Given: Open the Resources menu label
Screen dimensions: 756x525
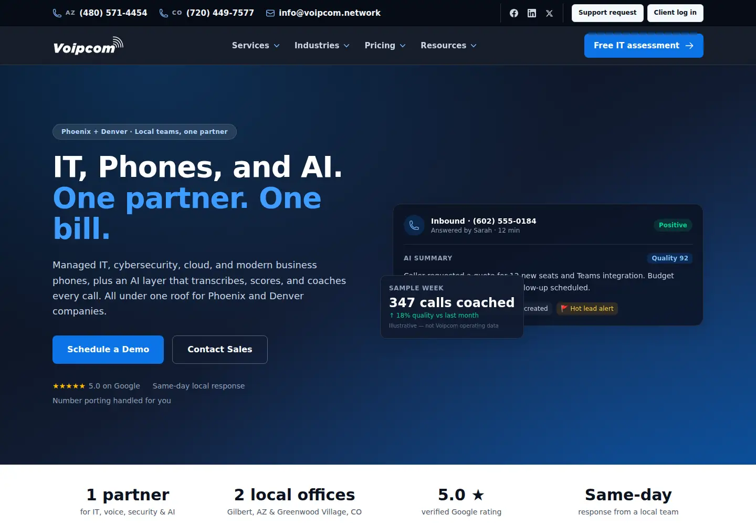Looking at the screenshot, I should click(443, 46).
